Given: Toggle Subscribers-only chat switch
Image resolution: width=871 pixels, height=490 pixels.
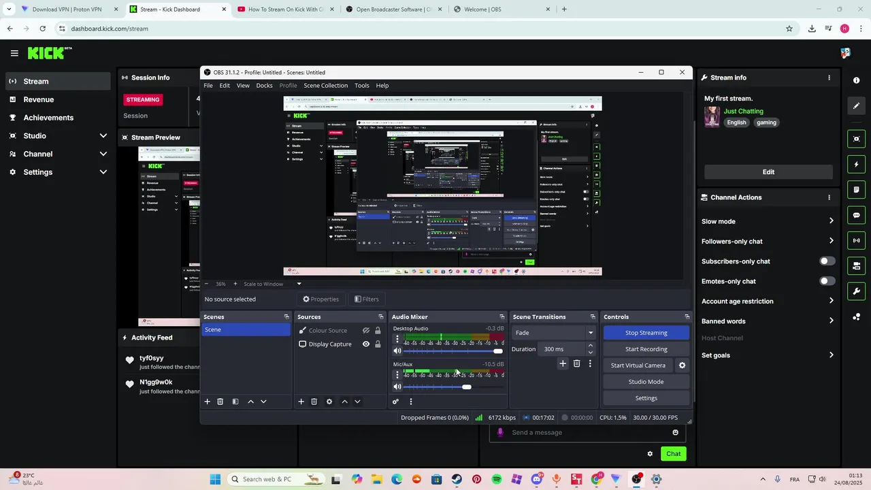Looking at the screenshot, I should [827, 261].
